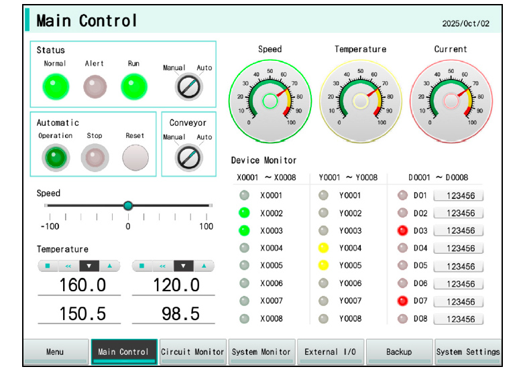The width and height of the screenshot is (523, 371).
Task: Click the Alert status indicator lamp
Action: click(95, 86)
